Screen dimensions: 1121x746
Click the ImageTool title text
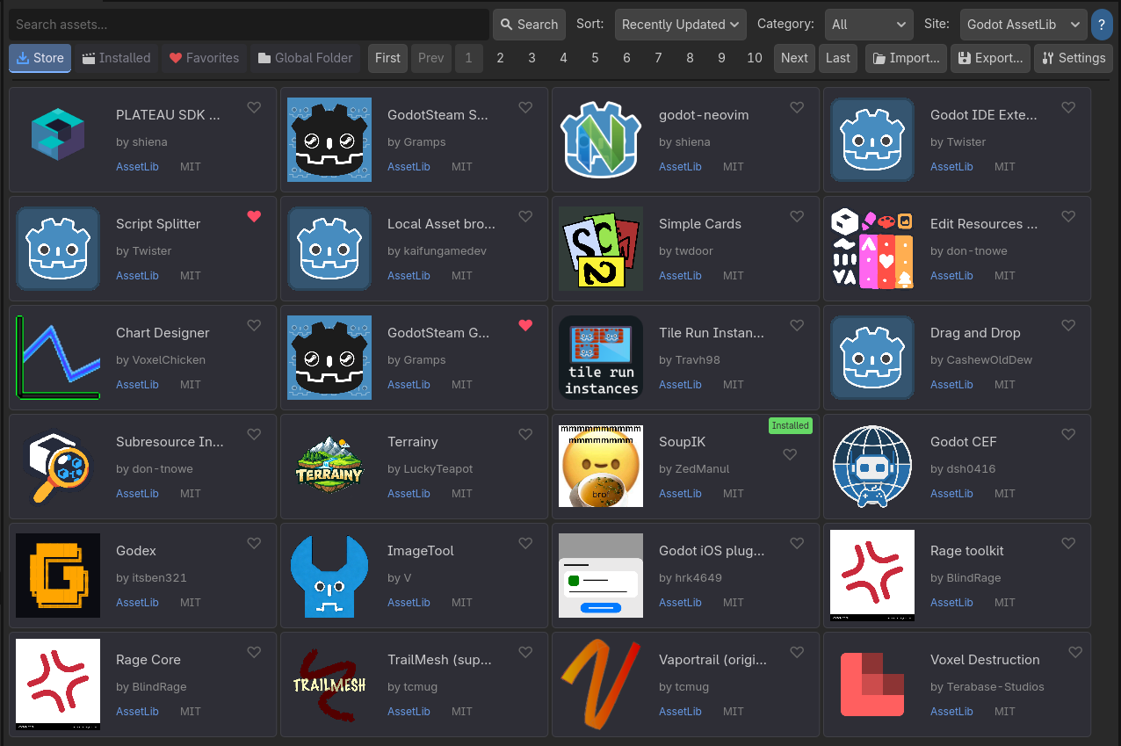point(421,551)
